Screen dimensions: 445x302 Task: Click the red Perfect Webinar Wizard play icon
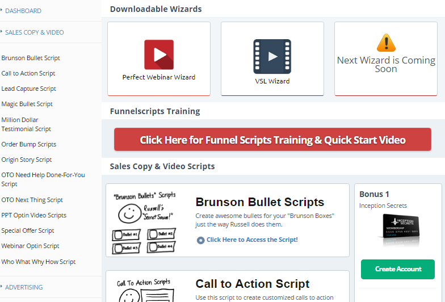[x=159, y=54]
